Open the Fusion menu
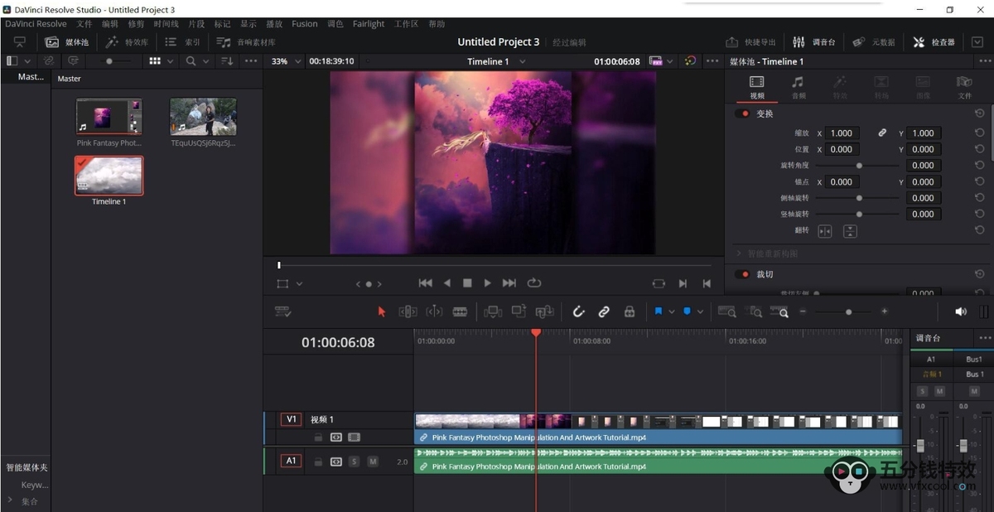The width and height of the screenshot is (994, 512). point(304,24)
